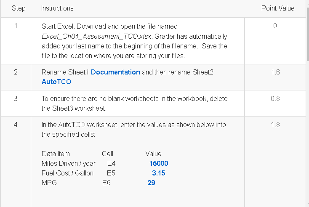Click the MPG data item label
Screen dimensions: 309x207
pos(49,183)
